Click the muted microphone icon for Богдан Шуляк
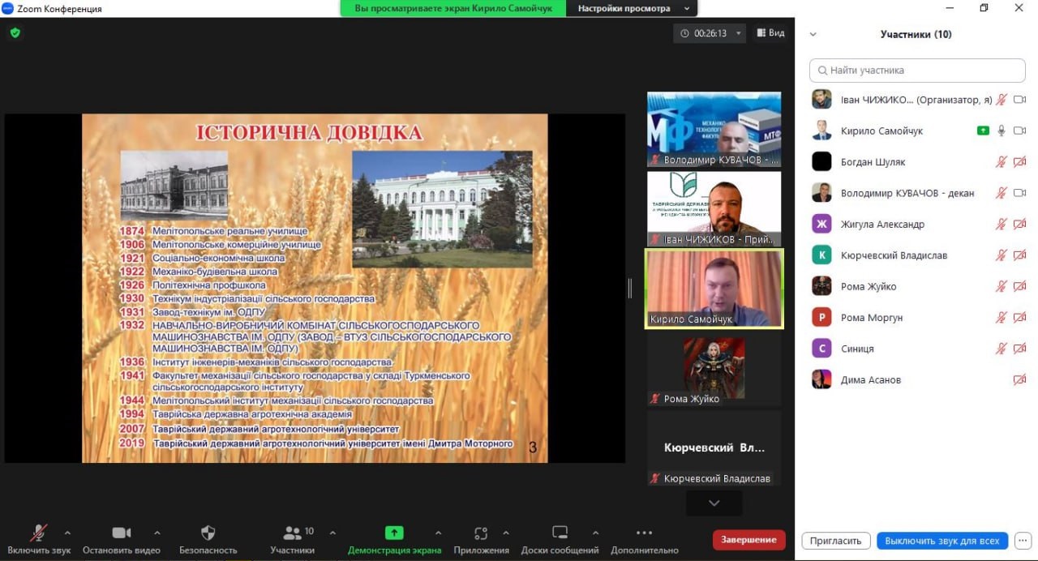 click(x=1002, y=161)
